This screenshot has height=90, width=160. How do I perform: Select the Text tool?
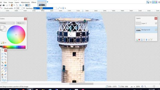[2, 77]
